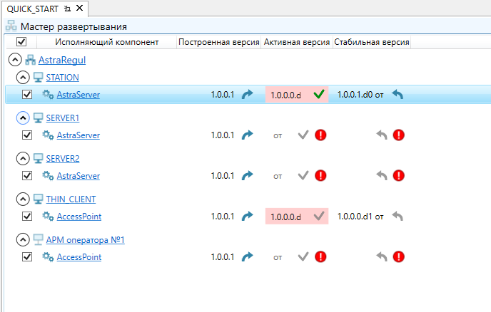Click red error icon in SERVER2 stable version

pos(398,175)
